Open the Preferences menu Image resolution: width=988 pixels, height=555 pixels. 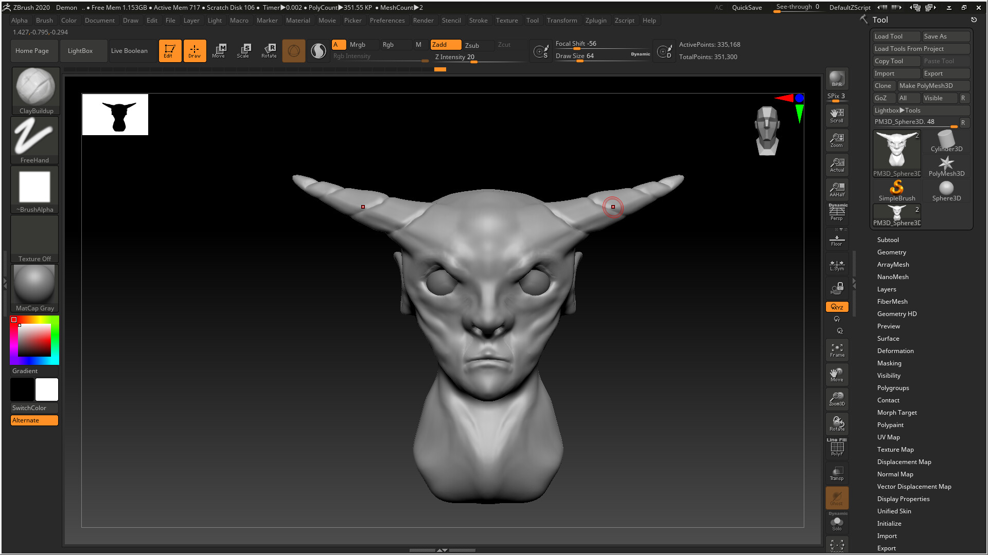387,20
